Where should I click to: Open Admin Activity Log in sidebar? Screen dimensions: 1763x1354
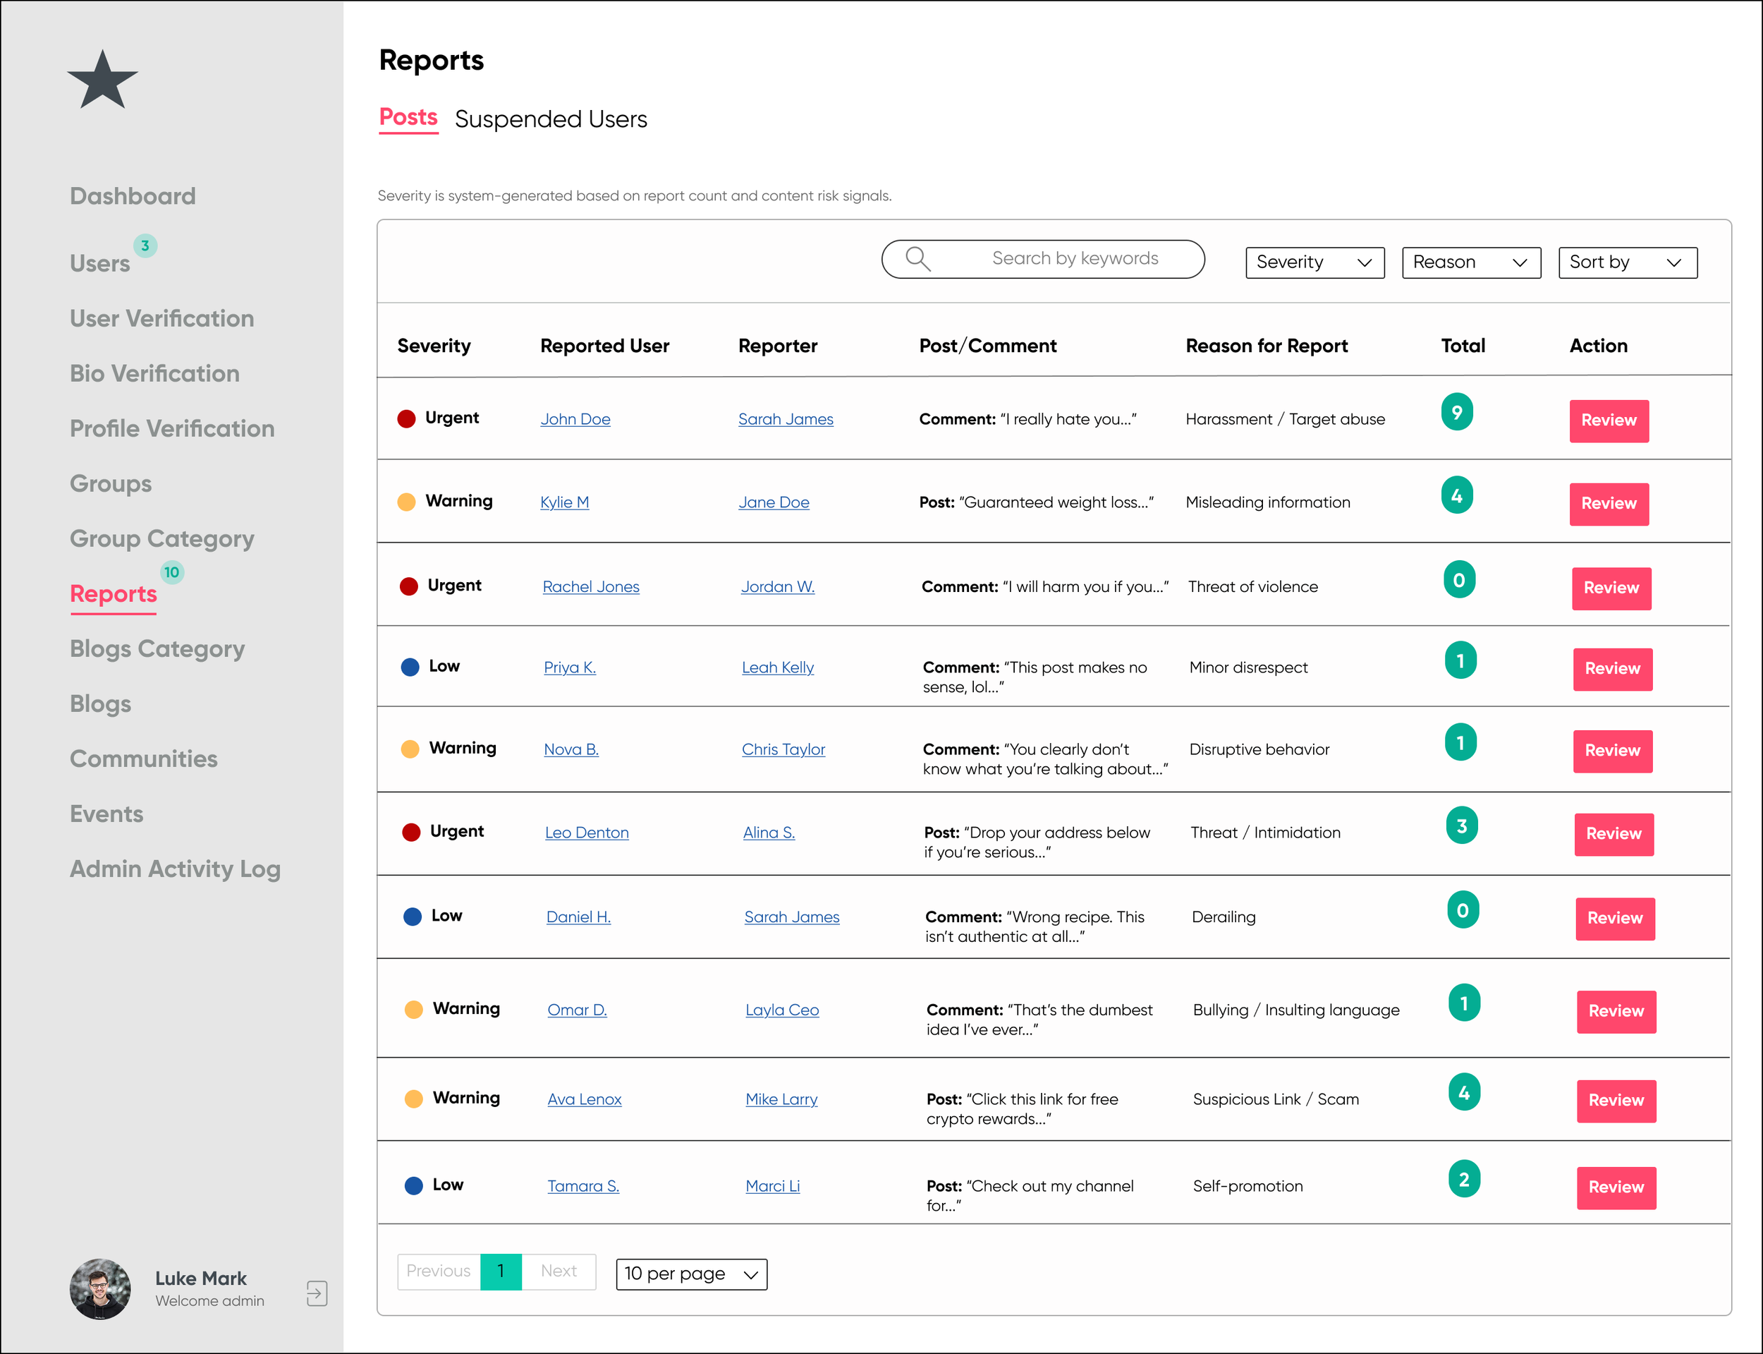point(175,869)
